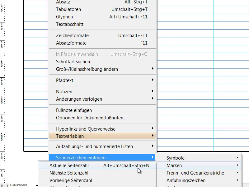Expand the Anführungszeichen submenu
The image size is (249, 187).
(199, 180)
